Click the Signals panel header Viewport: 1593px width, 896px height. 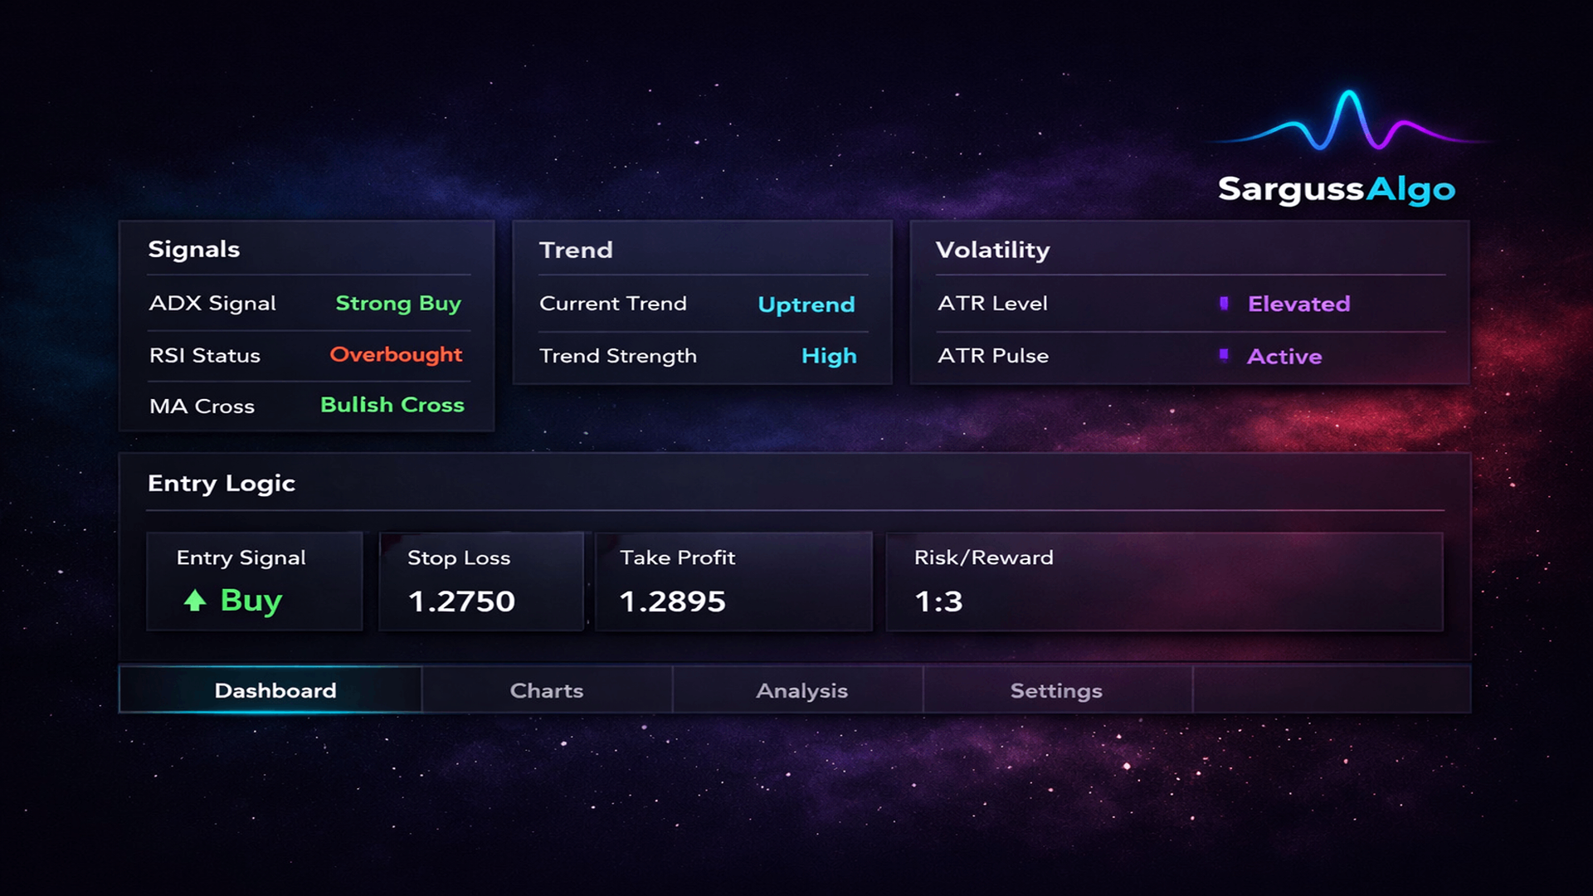(x=194, y=250)
